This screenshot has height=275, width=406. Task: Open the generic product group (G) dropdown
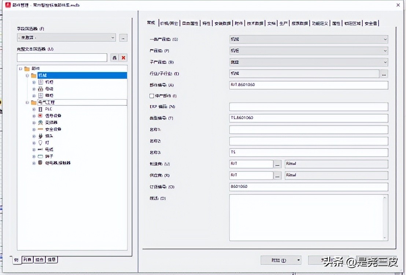385,39
